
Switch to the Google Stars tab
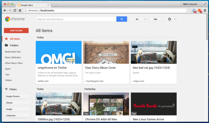pos(33,5)
